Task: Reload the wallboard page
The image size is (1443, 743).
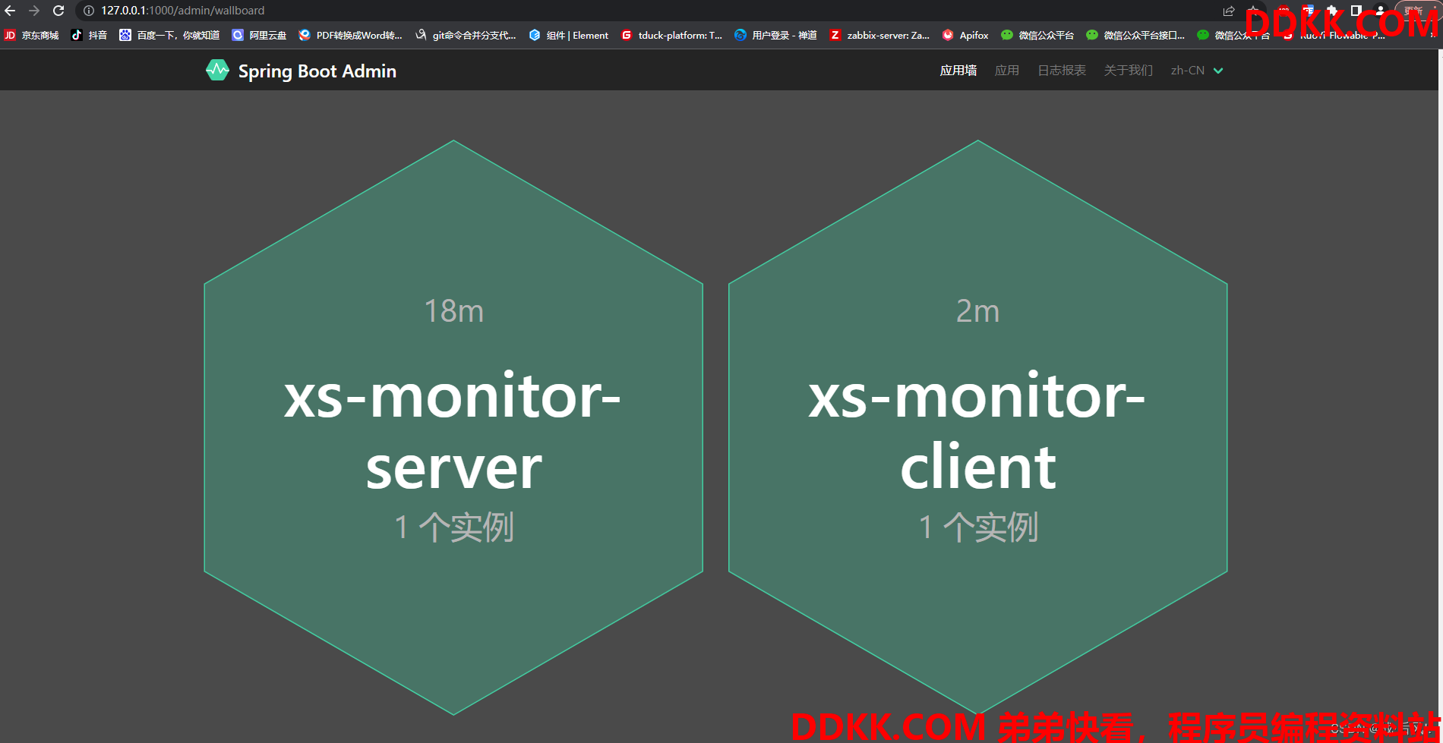Action: (58, 11)
